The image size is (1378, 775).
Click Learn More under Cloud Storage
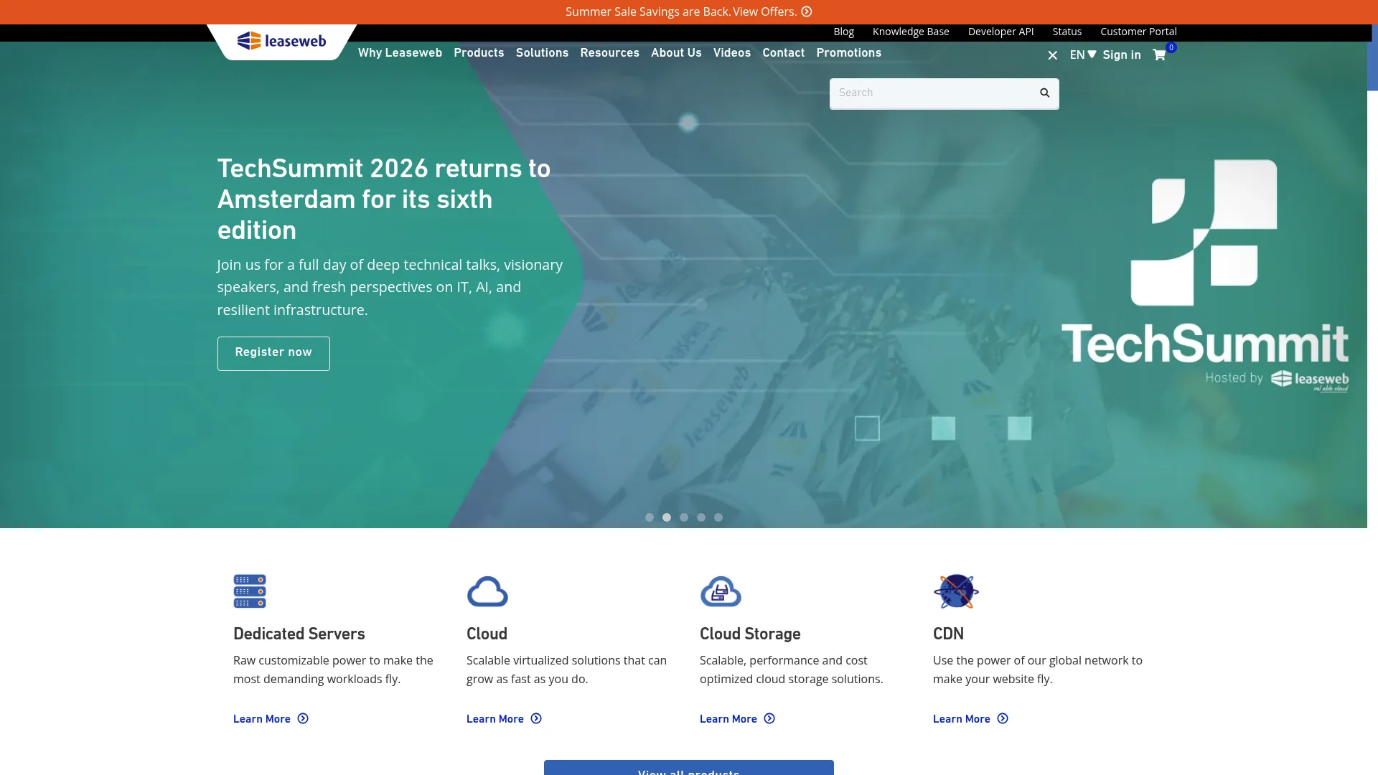(x=728, y=718)
